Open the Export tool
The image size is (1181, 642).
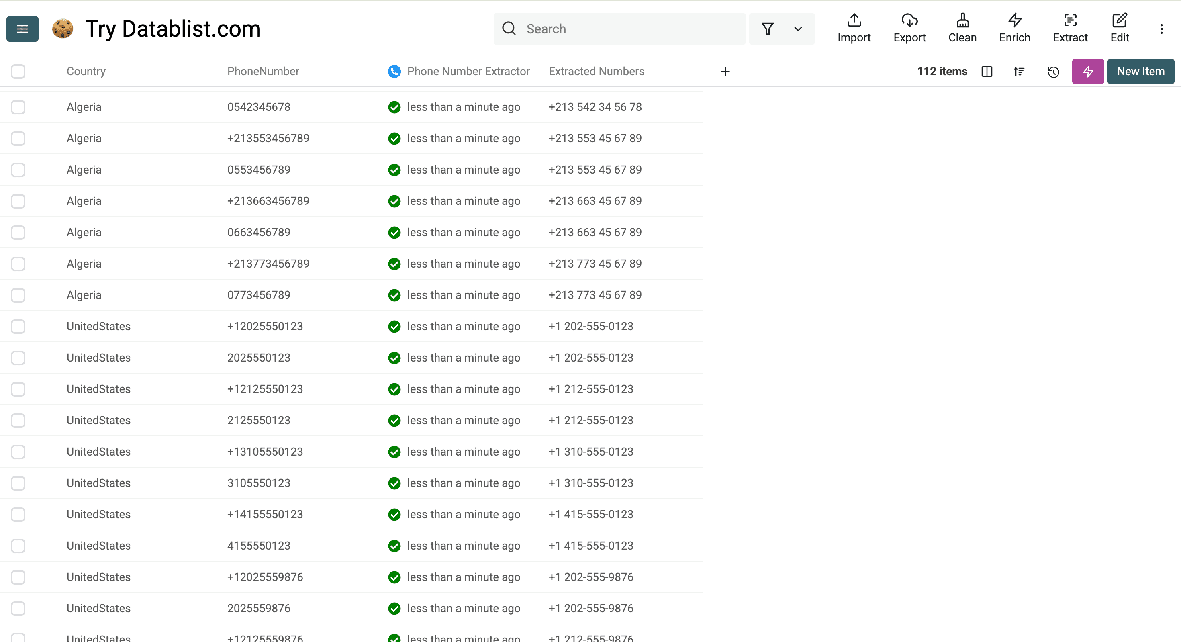tap(909, 29)
